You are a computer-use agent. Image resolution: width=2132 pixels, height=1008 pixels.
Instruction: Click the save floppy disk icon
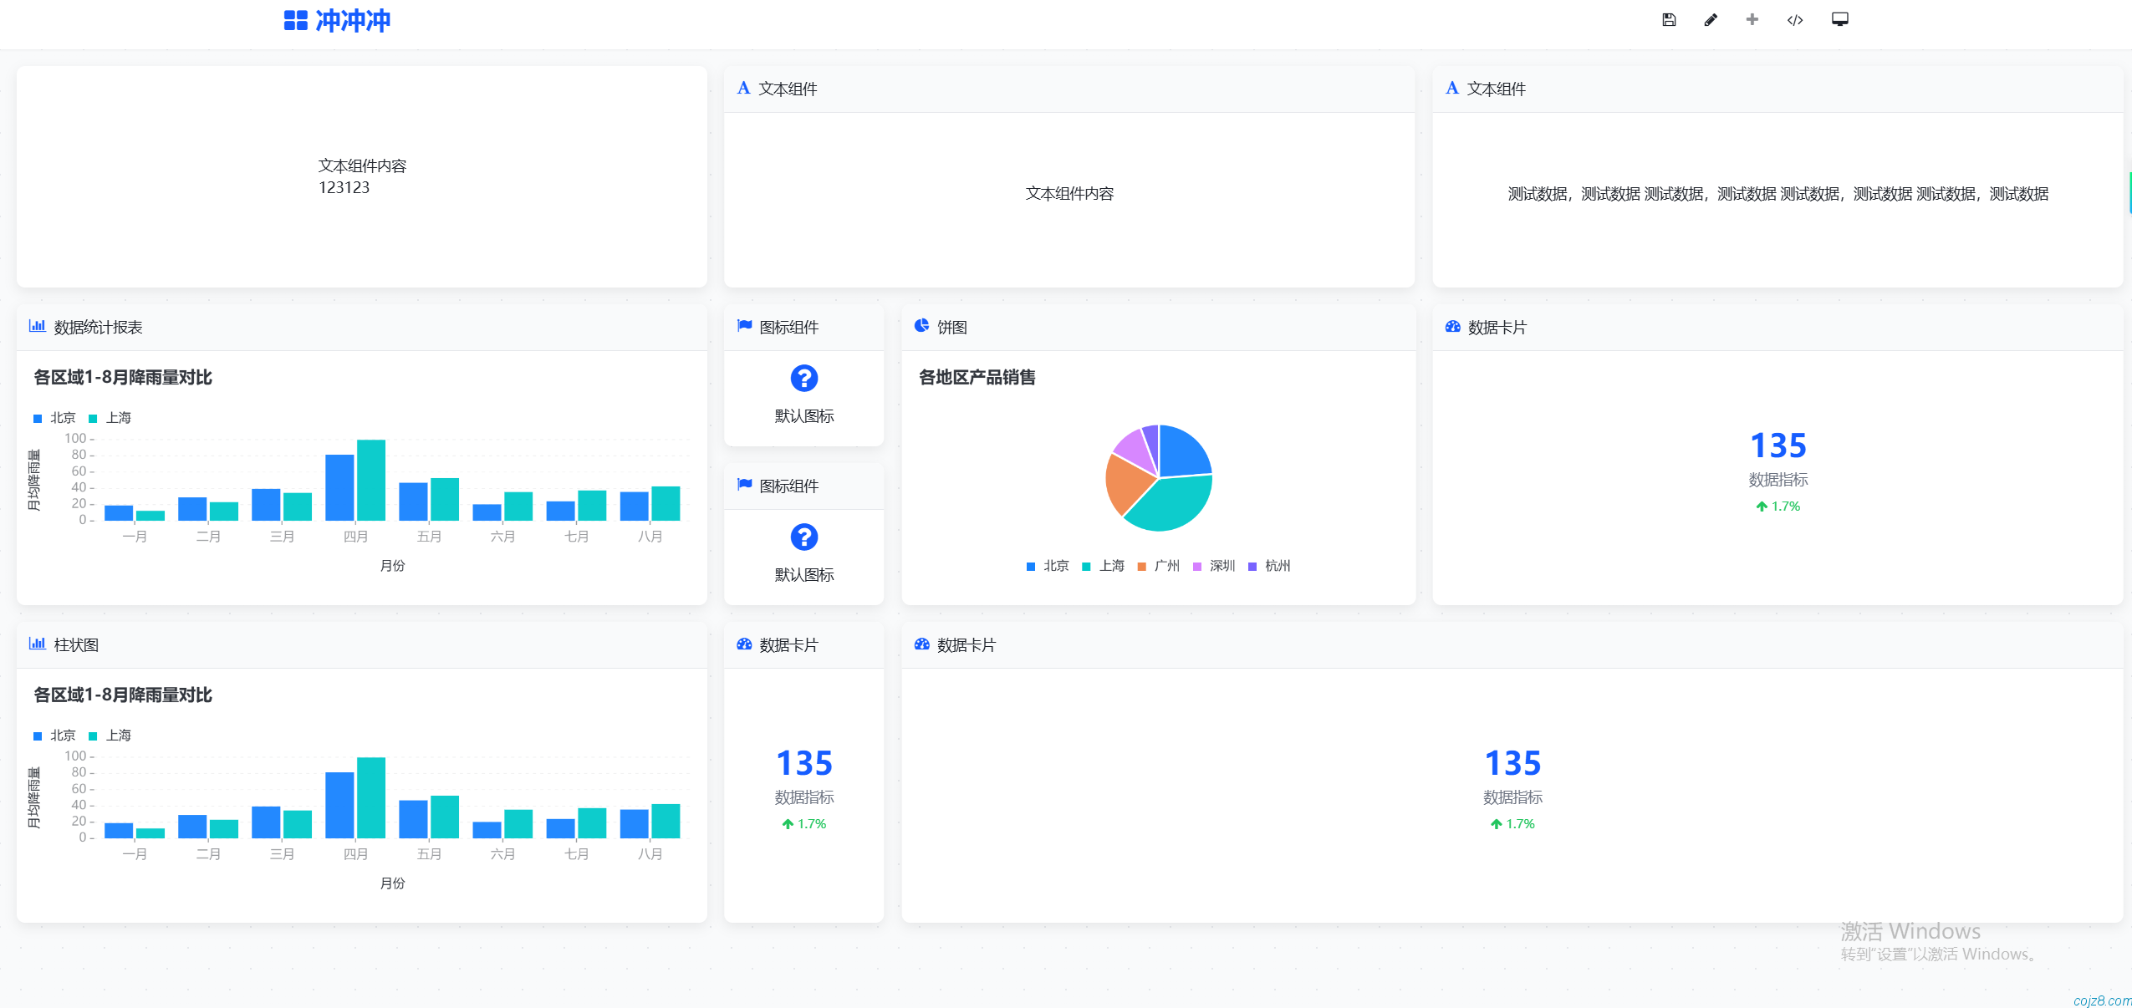coord(1669,20)
